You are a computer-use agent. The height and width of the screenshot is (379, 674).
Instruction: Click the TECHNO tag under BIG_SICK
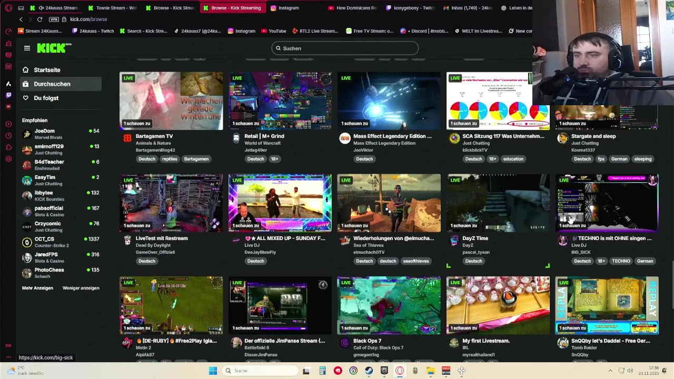621,261
